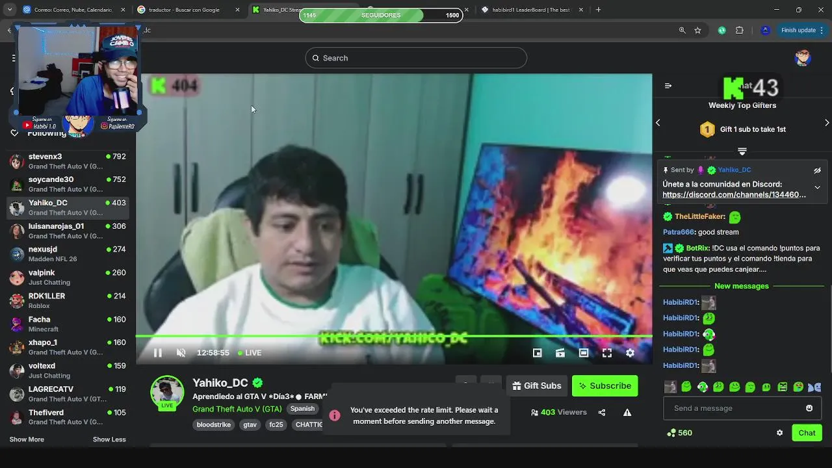This screenshot has width=832, height=468.
Task: Expand the pinned Discord message chevron
Action: click(818, 188)
